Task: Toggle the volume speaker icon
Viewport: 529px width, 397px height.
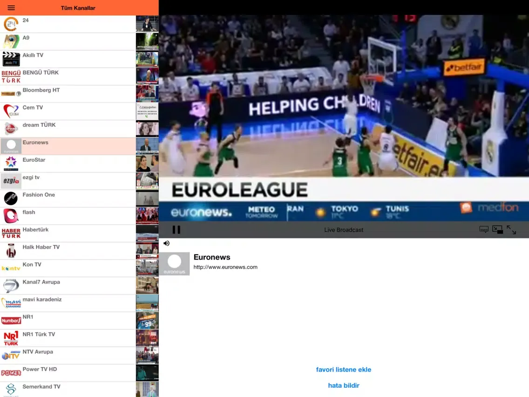Action: (166, 243)
